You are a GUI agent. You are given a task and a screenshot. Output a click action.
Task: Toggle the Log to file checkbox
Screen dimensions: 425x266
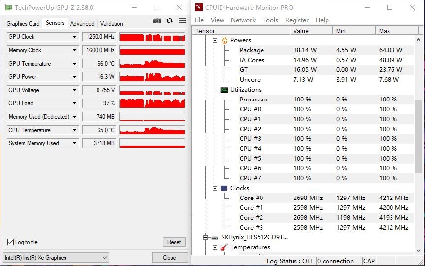[x=10, y=242]
